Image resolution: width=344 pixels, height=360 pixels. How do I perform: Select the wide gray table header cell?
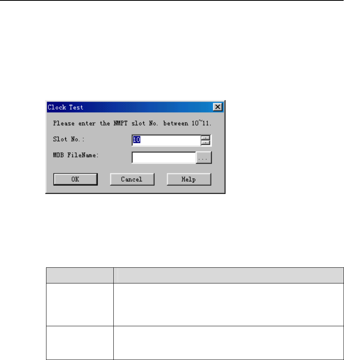229,275
